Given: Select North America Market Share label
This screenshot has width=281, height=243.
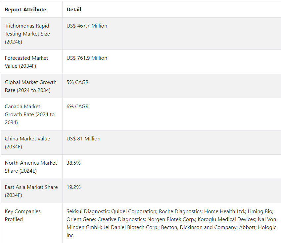Looking at the screenshot, I should pos(31,167).
